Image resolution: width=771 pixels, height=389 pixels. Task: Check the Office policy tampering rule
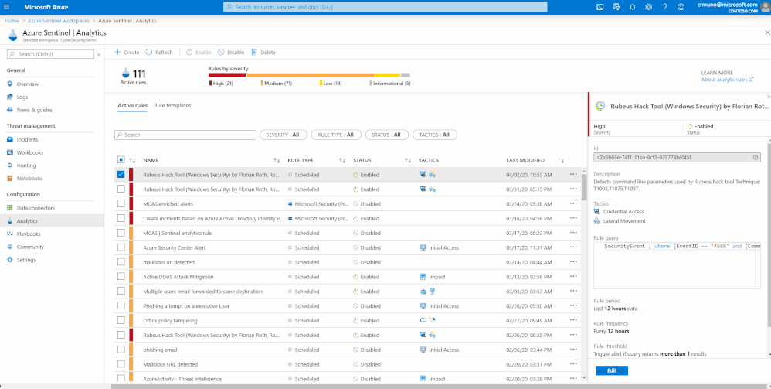pyautogui.click(x=121, y=320)
